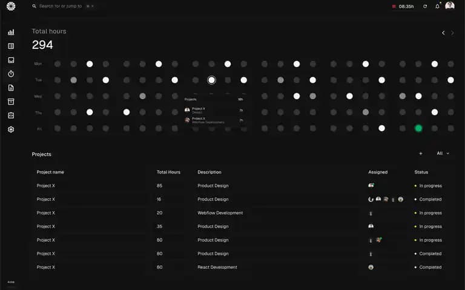The image size is (465, 290).
Task: Select the green dot in Fri row
Action: pyautogui.click(x=418, y=128)
